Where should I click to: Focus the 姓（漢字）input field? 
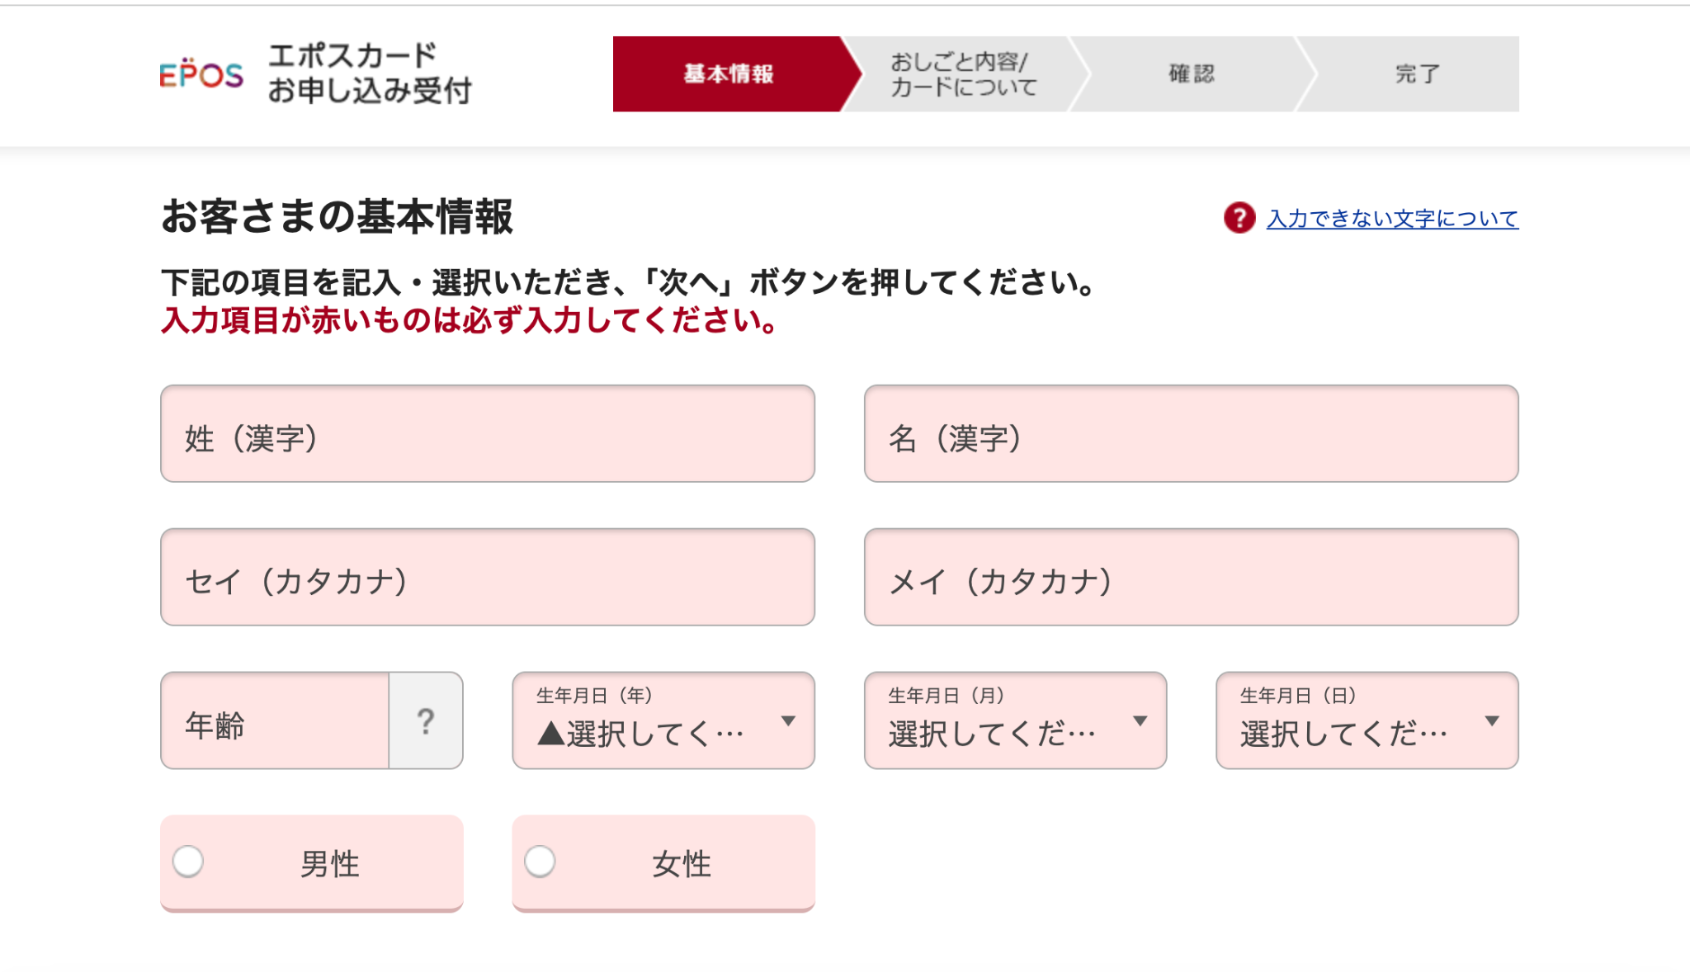(x=488, y=434)
